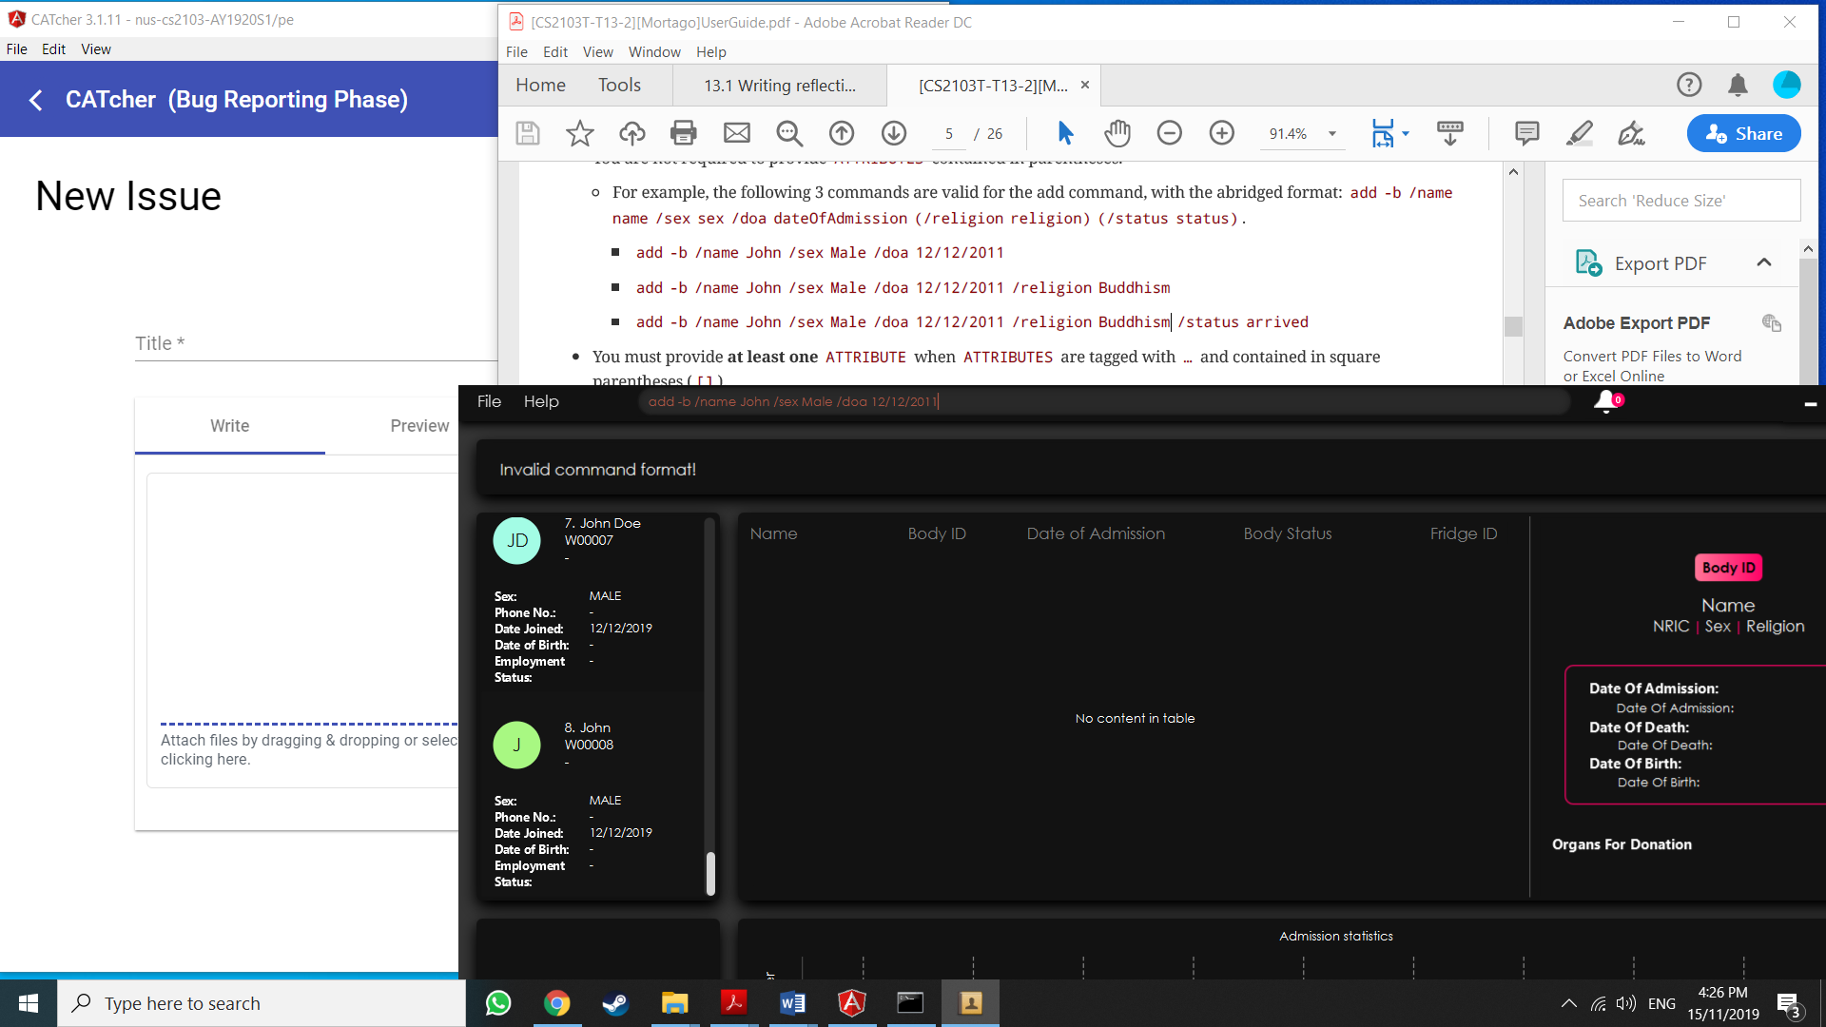This screenshot has width=1826, height=1027.
Task: Switch to the Preview tab
Action: click(x=418, y=425)
